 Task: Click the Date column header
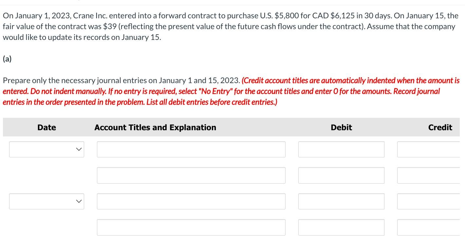46,127
